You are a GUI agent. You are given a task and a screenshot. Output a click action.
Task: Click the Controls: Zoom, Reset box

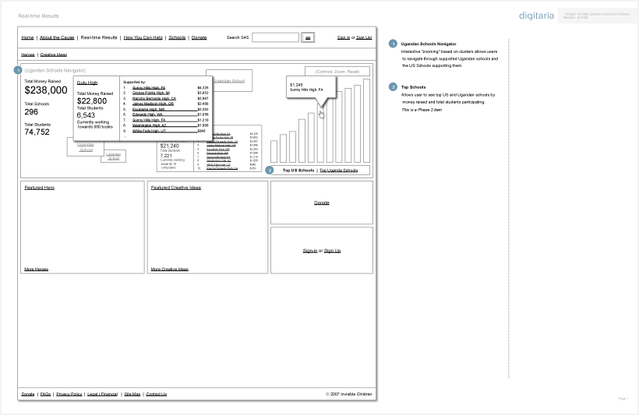pyautogui.click(x=337, y=72)
